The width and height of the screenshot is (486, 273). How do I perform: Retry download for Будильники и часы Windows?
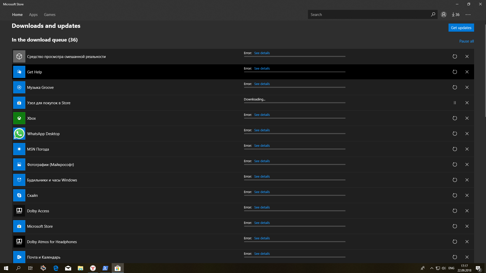(455, 180)
